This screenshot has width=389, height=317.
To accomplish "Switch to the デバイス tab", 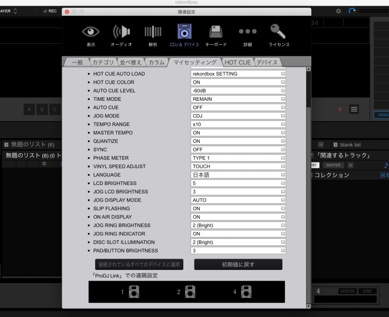I will 267,62.
